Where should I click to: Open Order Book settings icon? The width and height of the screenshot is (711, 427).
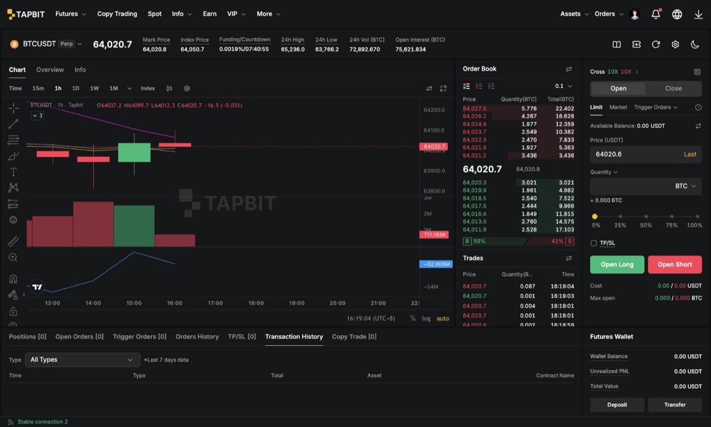(569, 69)
